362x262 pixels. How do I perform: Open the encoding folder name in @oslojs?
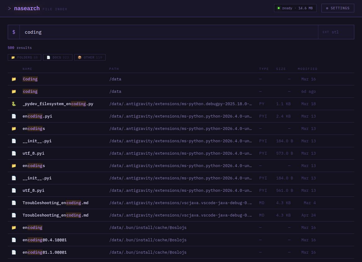tap(33, 228)
